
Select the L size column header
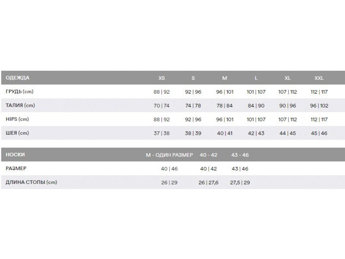click(256, 78)
